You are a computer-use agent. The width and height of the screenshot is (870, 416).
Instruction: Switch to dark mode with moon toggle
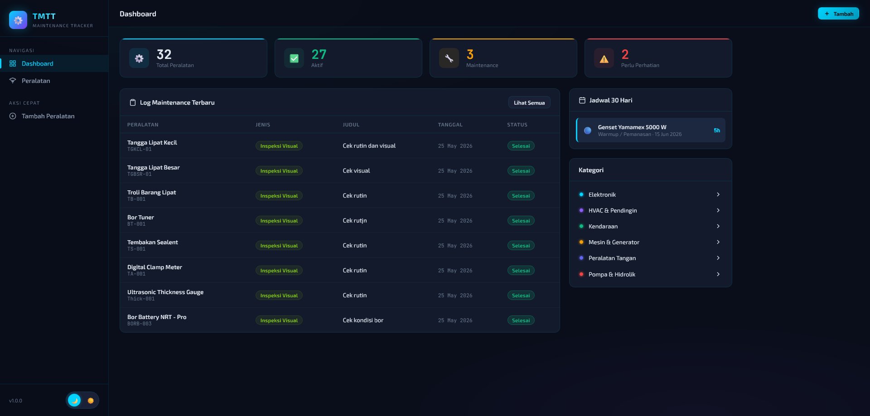[74, 401]
